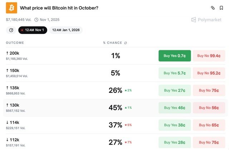The height and width of the screenshot is (150, 229).
Task: Open the past markets history clock icon
Action: (11, 30)
